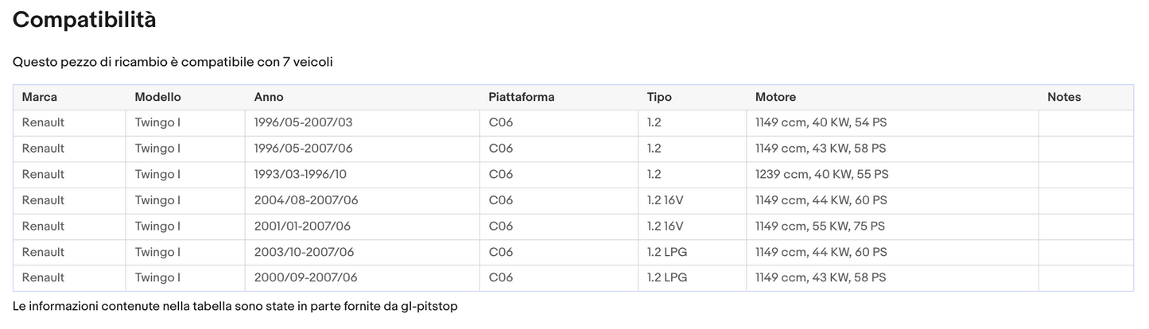Select the 2000/09-2007/06 year cell

click(x=305, y=277)
